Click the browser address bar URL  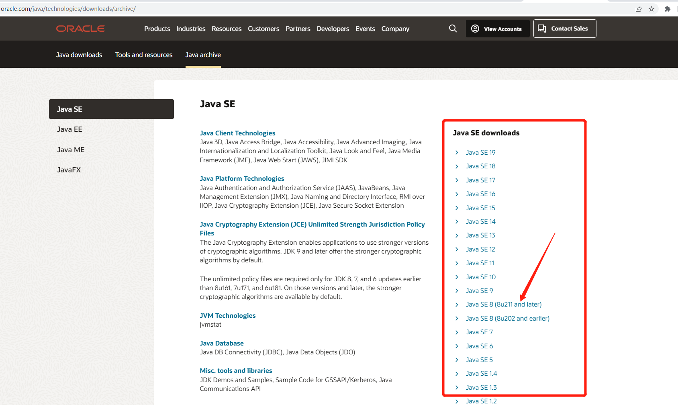68,9
